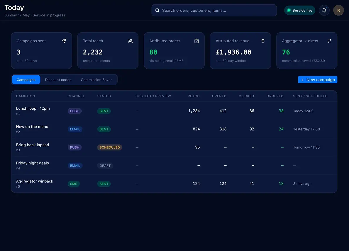Click the SMS channel badge
349x251 pixels.
(74, 184)
